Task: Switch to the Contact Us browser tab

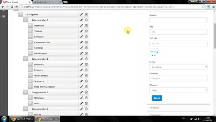Action: click(x=47, y=2)
